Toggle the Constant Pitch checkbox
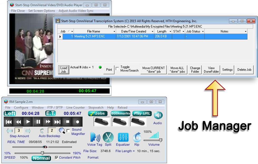Screen dimensions: 258x164 [x=56, y=158]
